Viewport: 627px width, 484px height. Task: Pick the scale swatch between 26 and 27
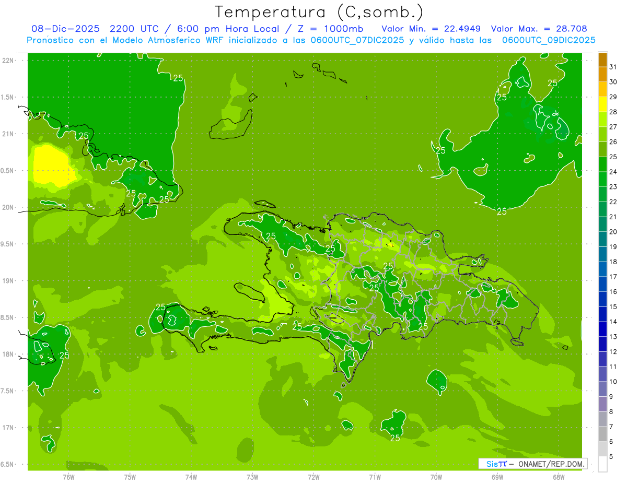click(602, 134)
